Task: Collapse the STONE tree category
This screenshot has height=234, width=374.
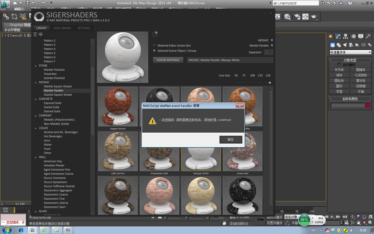Action: pyautogui.click(x=36, y=66)
